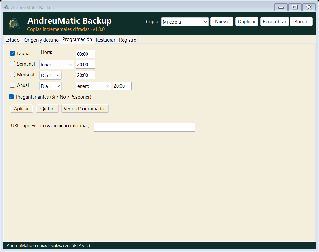319x252 pixels.
Task: Click the small app icon in the title bar
Action: 7,7
